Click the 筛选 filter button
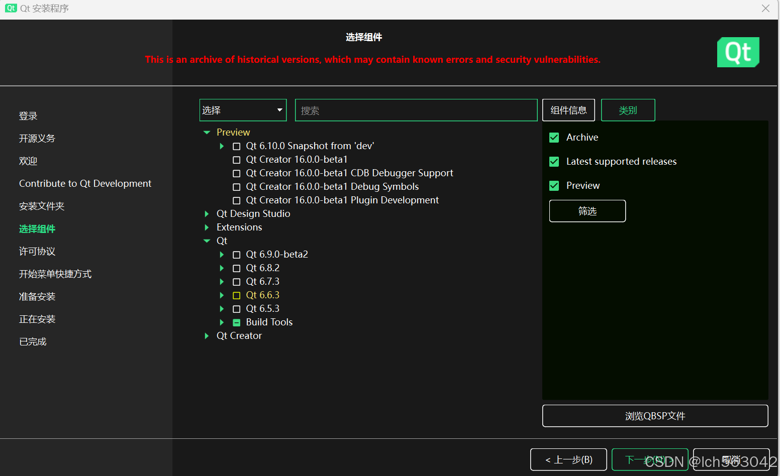Screen dimensions: 780x476 pos(588,211)
